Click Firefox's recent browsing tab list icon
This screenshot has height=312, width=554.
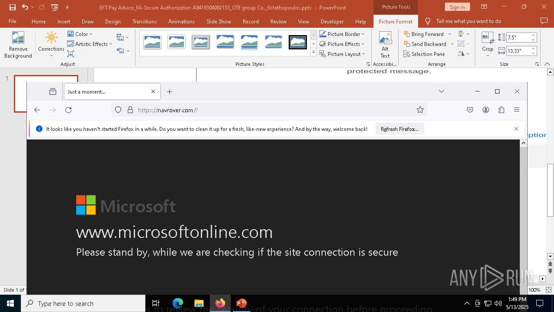tap(53, 91)
